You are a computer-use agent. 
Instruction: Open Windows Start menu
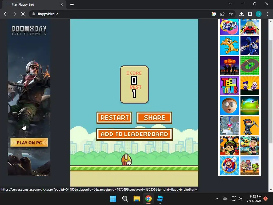tap(113, 199)
